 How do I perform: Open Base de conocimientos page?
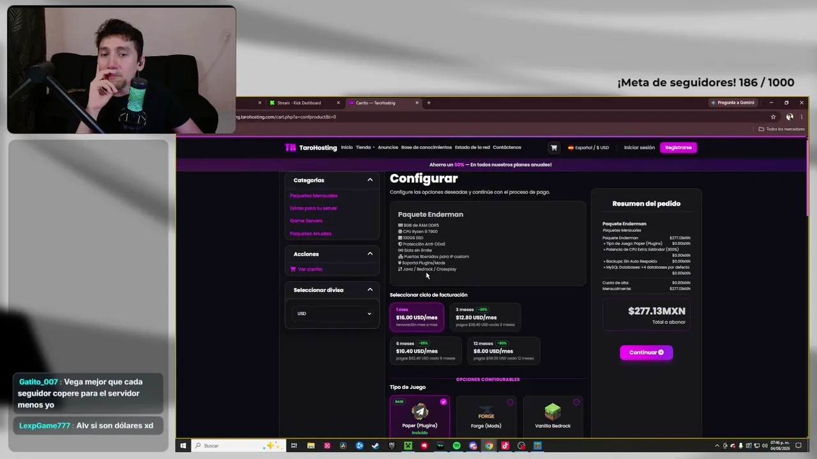click(x=426, y=147)
